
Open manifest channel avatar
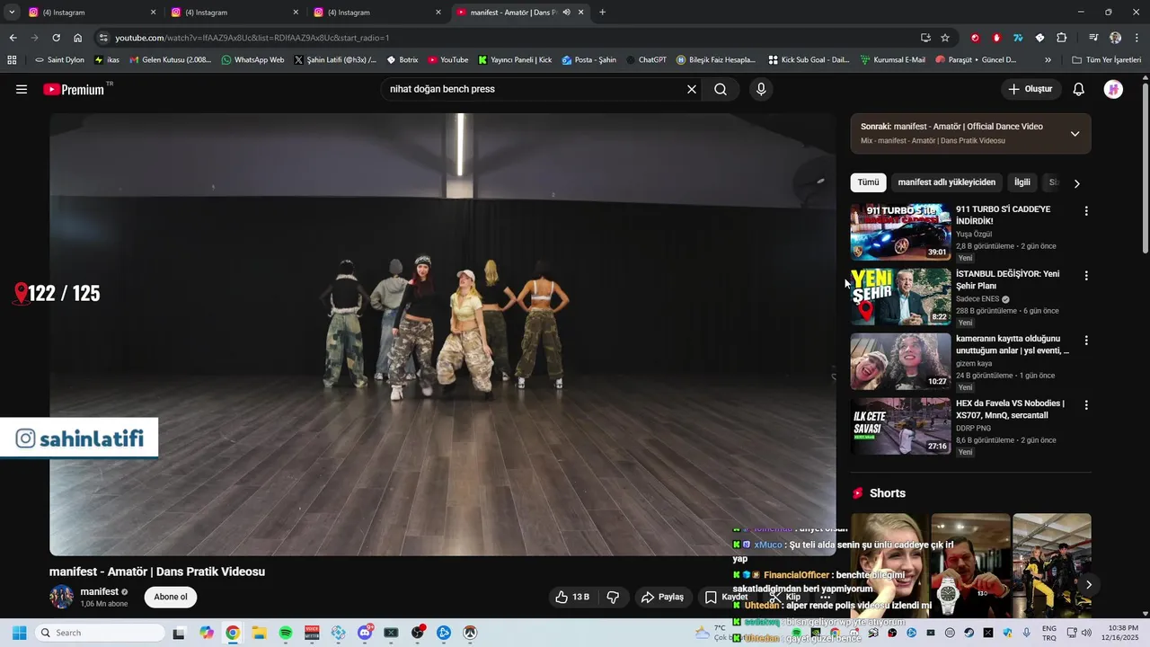[x=61, y=597]
